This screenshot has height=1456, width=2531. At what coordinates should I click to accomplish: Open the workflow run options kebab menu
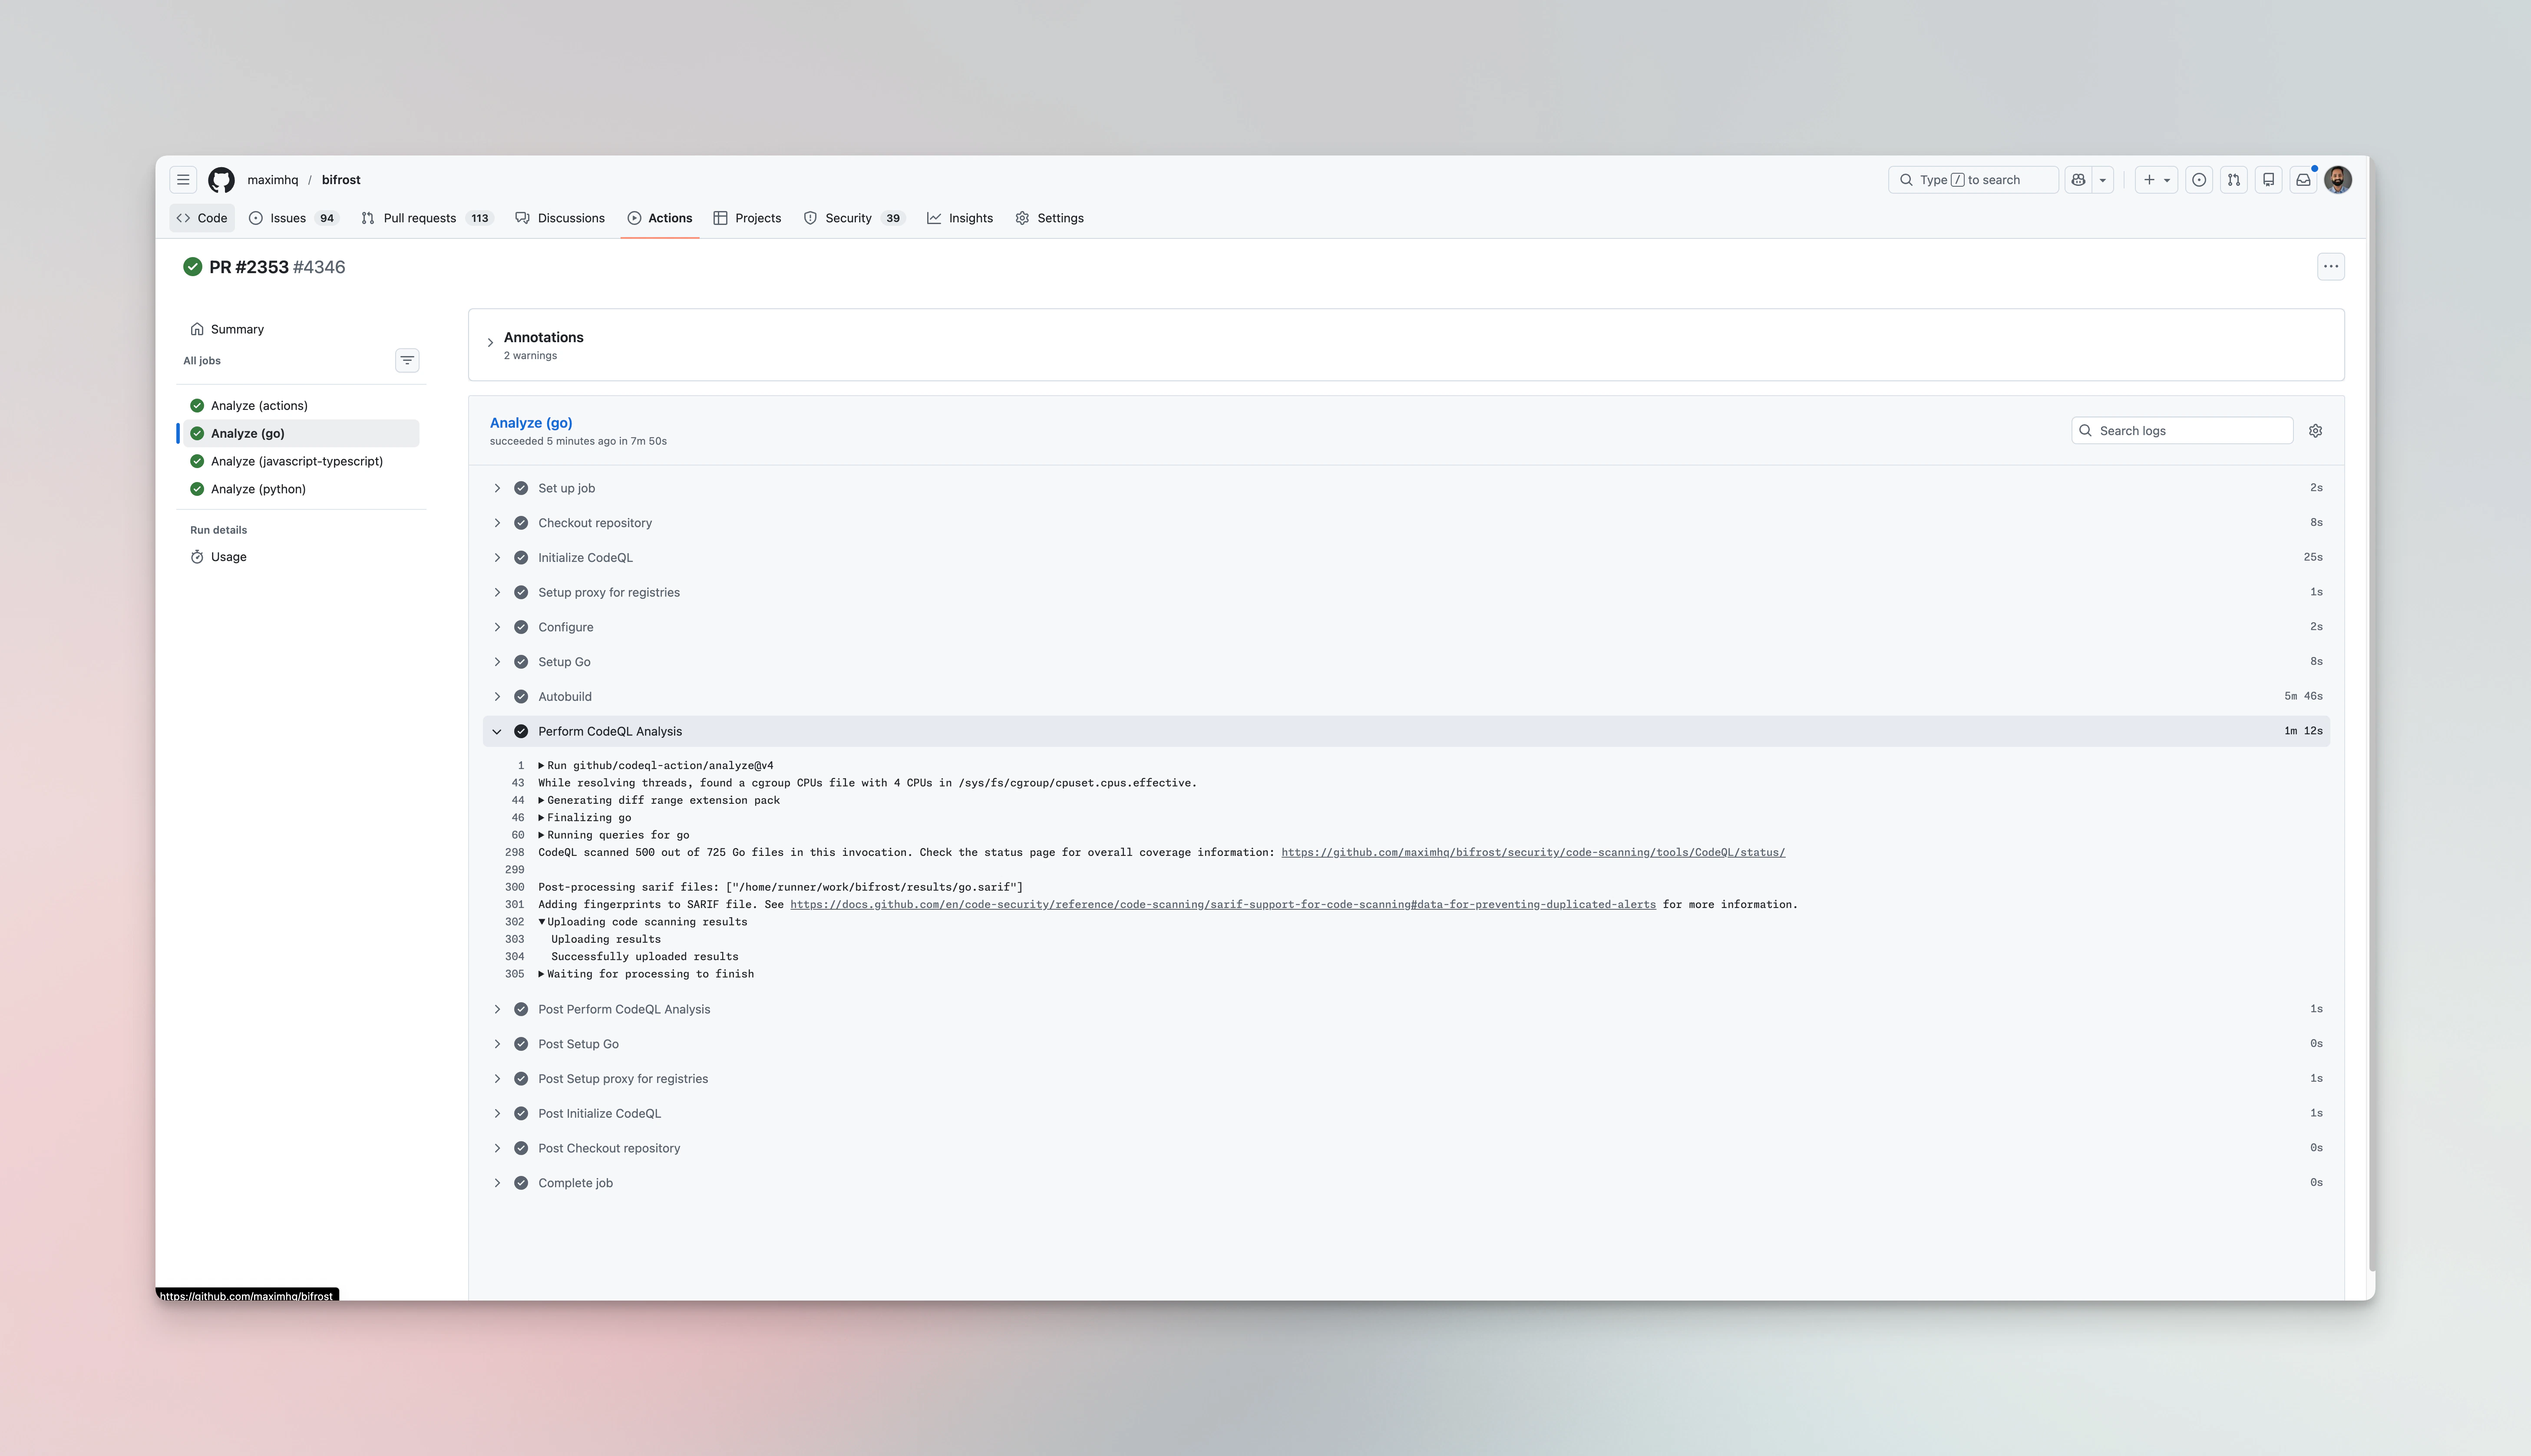pos(2331,266)
